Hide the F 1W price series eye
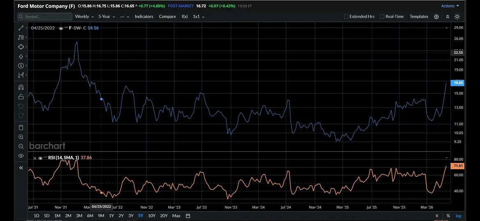The height and width of the screenshot is (221, 480). [61, 28]
